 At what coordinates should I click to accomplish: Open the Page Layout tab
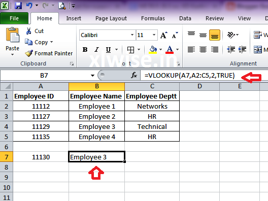point(111,18)
